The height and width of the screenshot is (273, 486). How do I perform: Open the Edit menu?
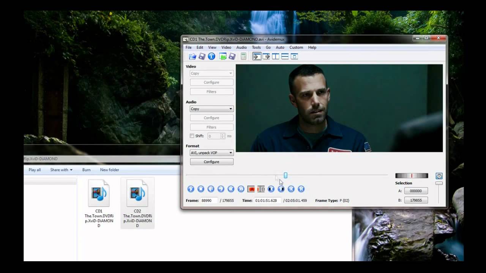click(200, 47)
